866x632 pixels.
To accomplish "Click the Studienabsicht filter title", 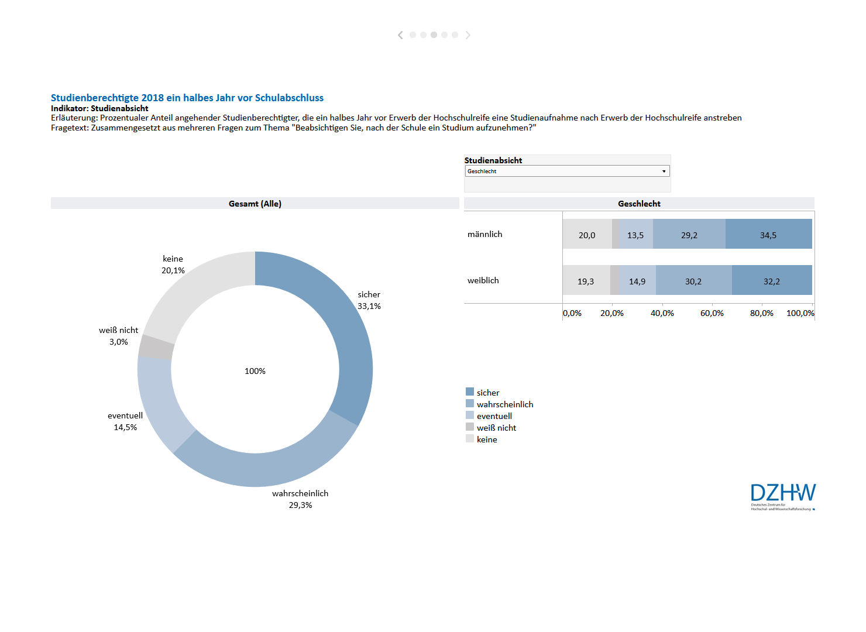I will pyautogui.click(x=493, y=160).
